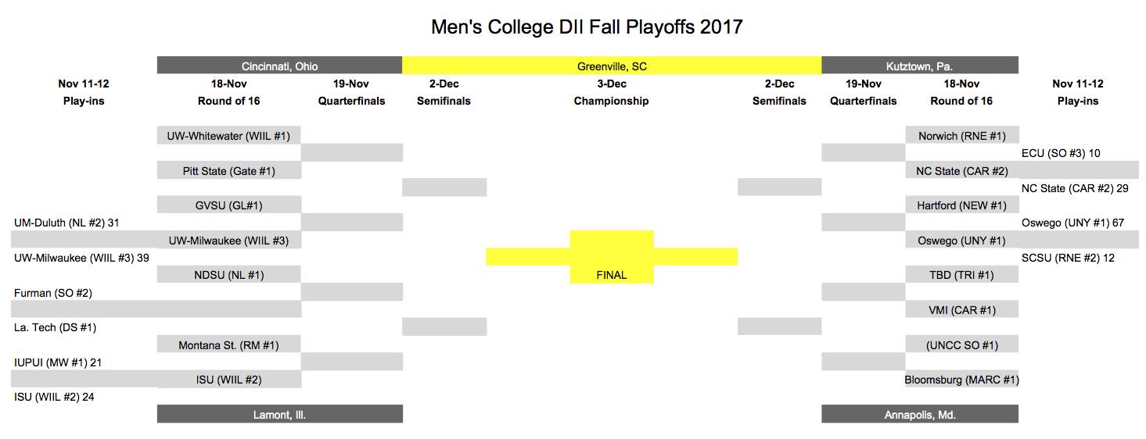Click the UW-Whitewater (WIIL #1) bracket cell
Screen dimensions: 1146x439
[x=228, y=136]
